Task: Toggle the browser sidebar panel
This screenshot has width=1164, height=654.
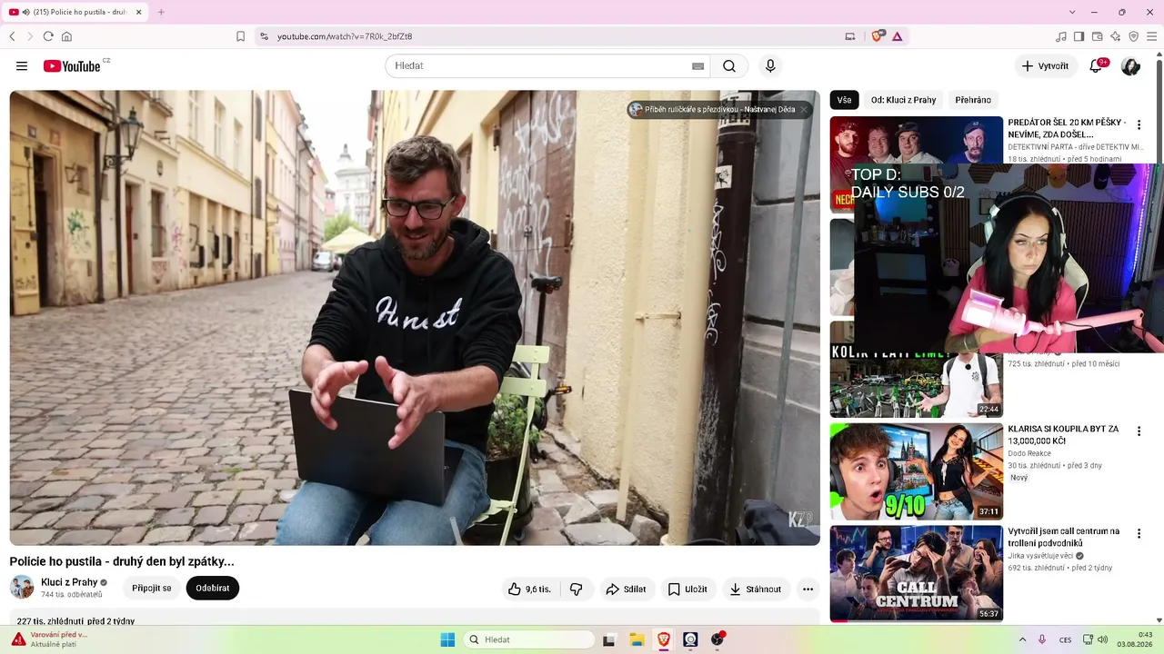Action: click(1079, 36)
